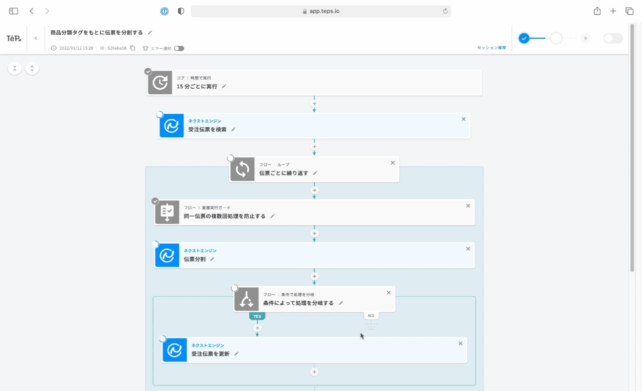
Task: Toggle the flow activation switch at top right
Action: coord(613,39)
